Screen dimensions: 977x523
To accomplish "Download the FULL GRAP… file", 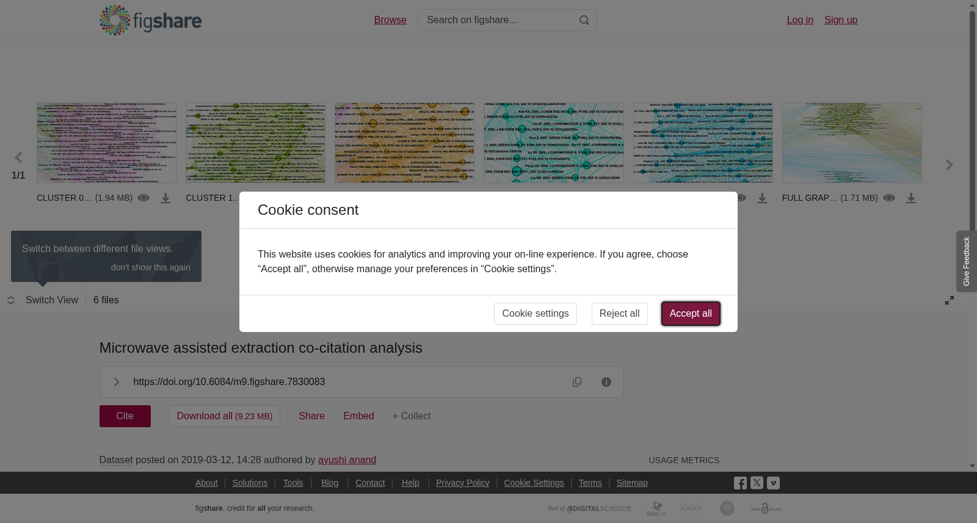I will click(911, 198).
